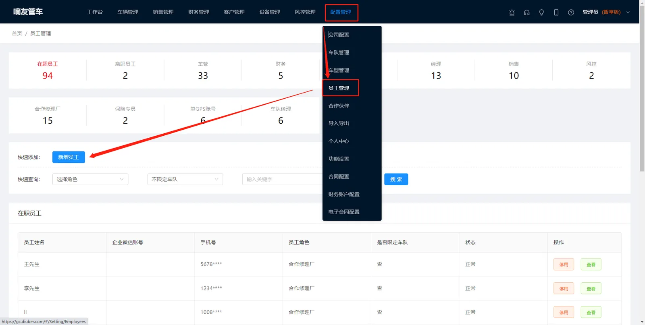Viewport: 645px width, 325px height.
Task: Open the 不限定车队 dropdown
Action: [x=185, y=179]
